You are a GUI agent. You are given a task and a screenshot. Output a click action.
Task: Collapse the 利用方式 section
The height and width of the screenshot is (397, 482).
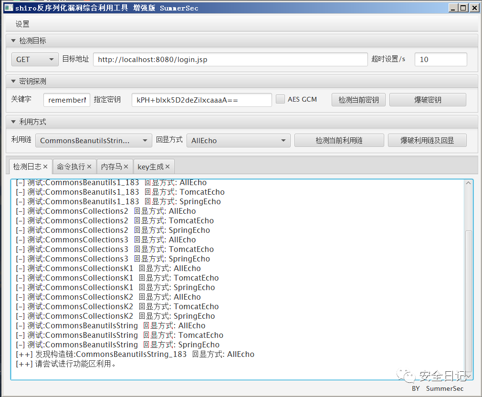13,122
